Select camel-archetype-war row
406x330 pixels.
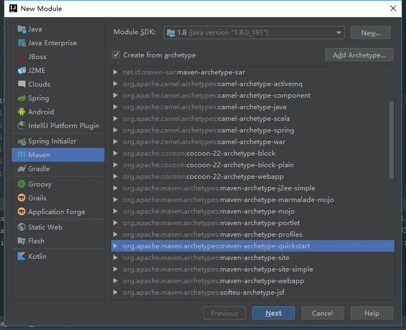pyautogui.click(x=253, y=142)
